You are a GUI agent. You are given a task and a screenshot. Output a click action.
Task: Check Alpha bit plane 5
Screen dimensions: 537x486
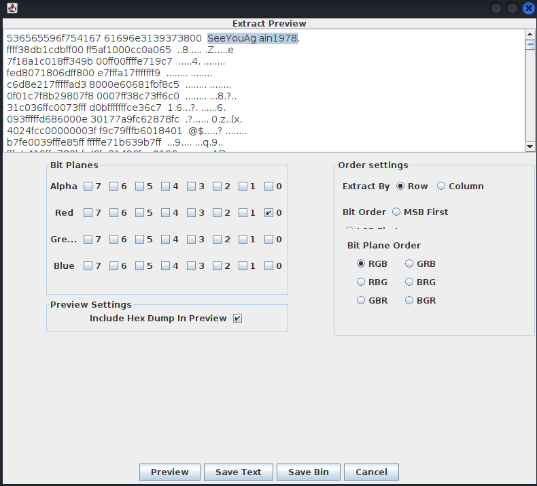coord(139,187)
